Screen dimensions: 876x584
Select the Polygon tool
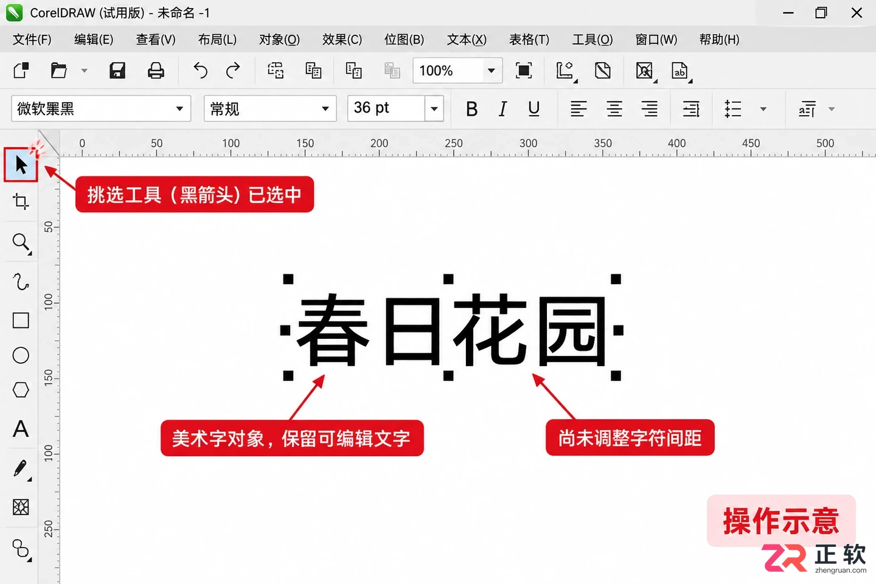pos(21,390)
